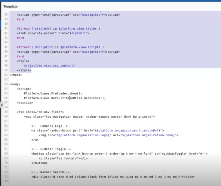Click line number 60 in the gutter
The height and width of the screenshot is (186, 221).
coord(6,117)
